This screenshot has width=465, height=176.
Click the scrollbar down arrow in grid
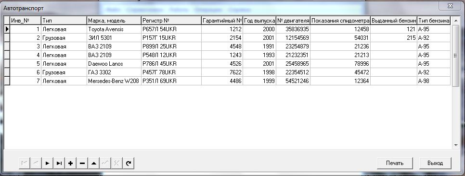tap(456, 145)
